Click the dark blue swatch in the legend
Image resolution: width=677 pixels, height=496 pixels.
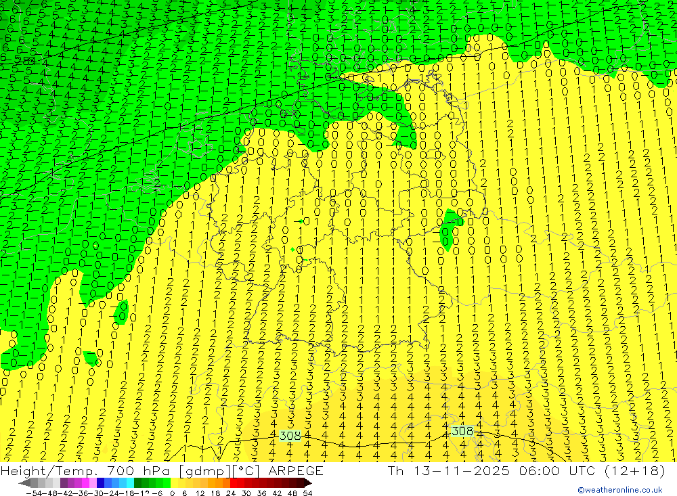tap(100, 483)
